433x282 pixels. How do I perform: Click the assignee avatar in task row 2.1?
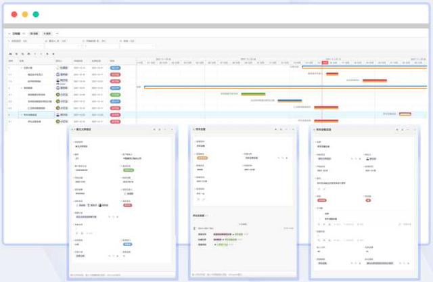[58, 95]
